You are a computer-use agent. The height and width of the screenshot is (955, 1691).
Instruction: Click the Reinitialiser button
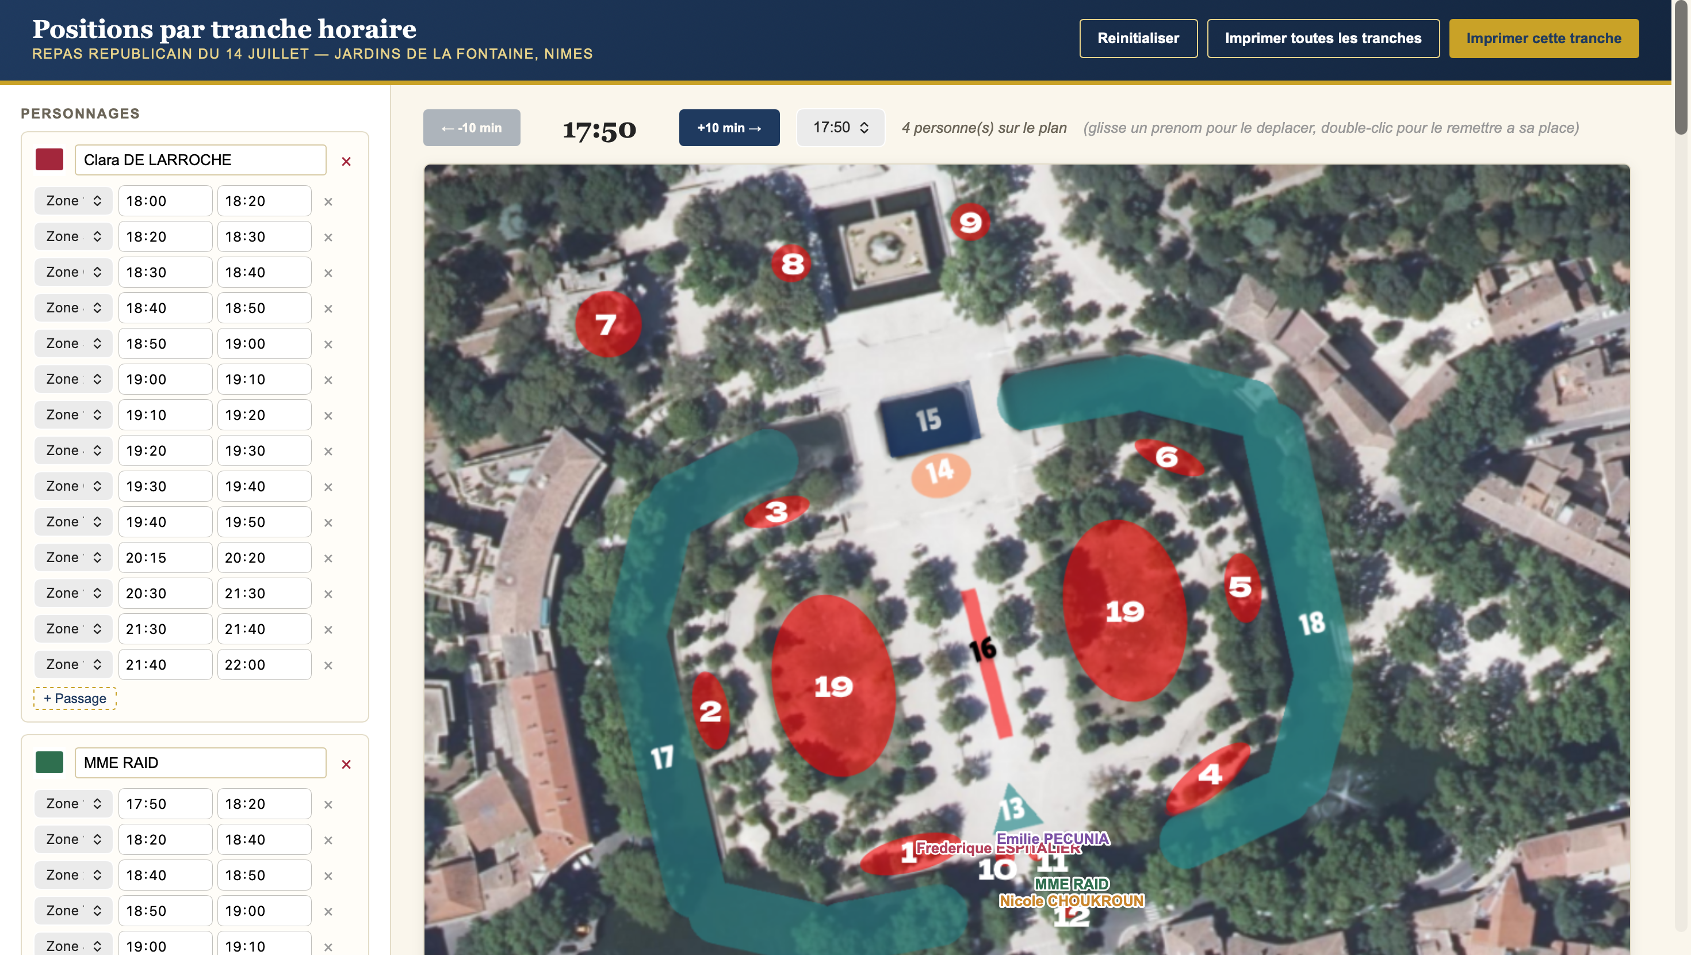[1138, 38]
